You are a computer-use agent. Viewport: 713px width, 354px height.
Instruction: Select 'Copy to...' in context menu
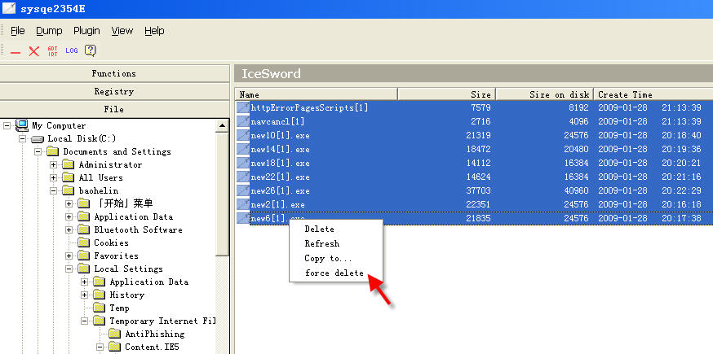click(x=326, y=258)
